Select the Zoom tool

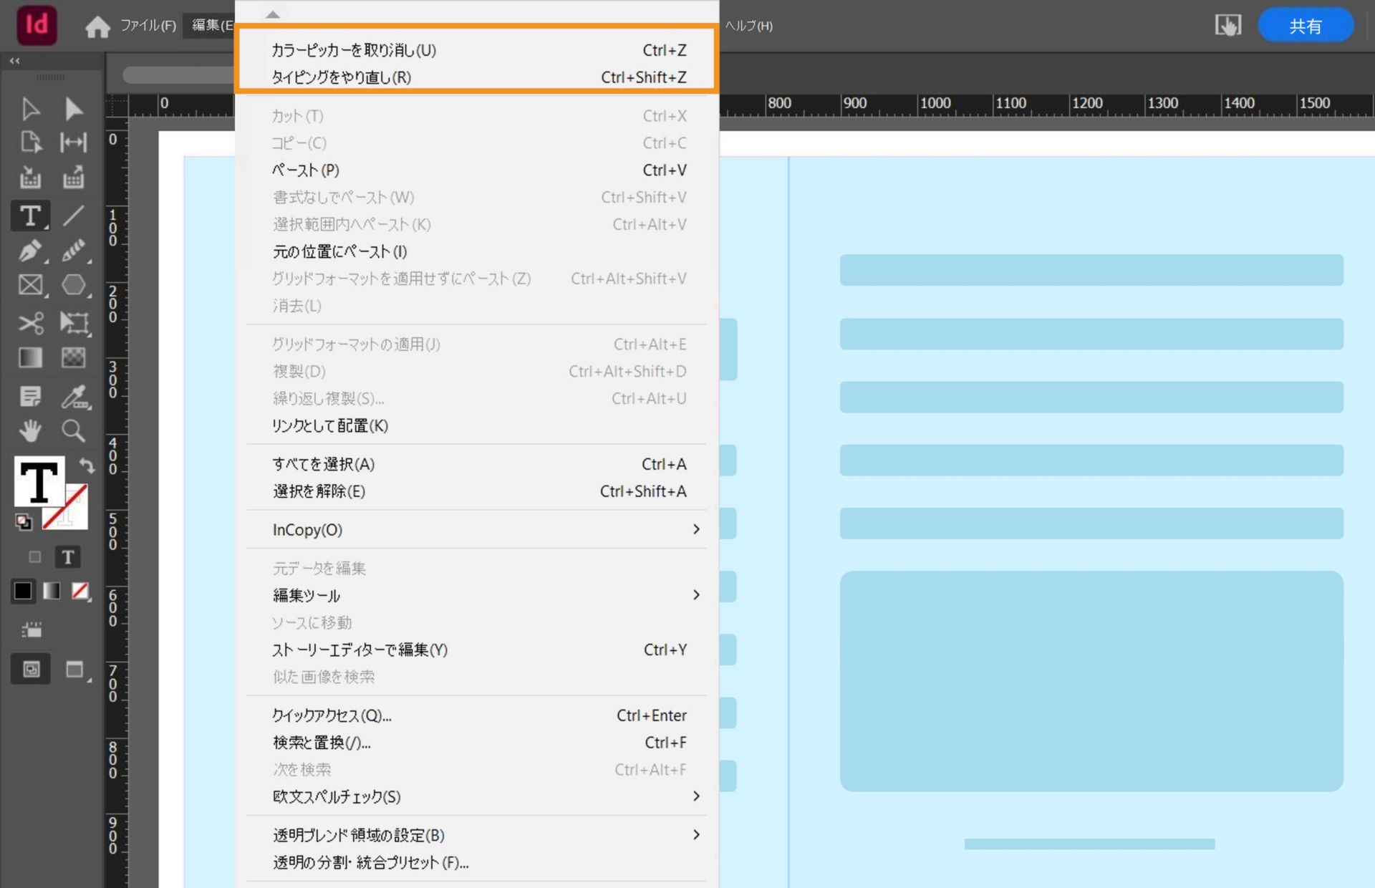pyautogui.click(x=73, y=431)
